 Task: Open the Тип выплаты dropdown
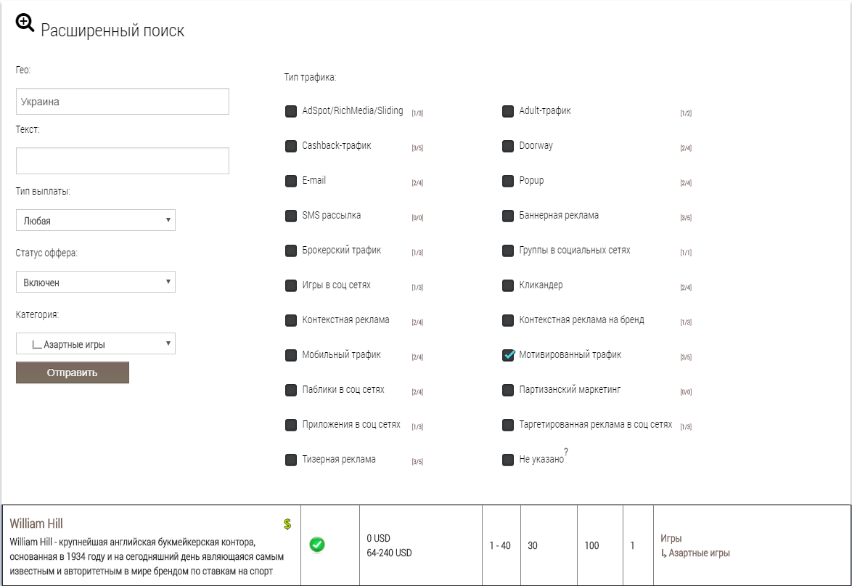click(x=95, y=220)
